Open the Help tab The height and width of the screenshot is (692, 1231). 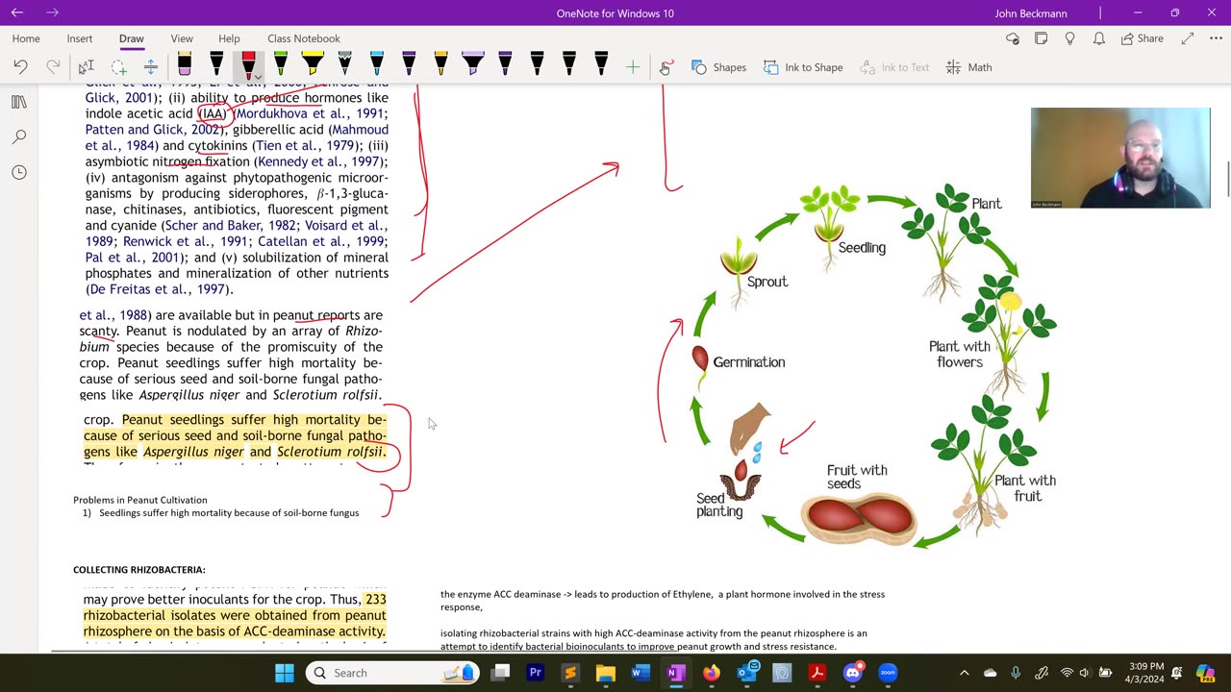229,38
